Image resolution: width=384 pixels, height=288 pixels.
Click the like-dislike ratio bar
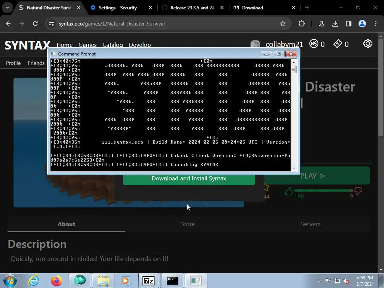pos(324,190)
